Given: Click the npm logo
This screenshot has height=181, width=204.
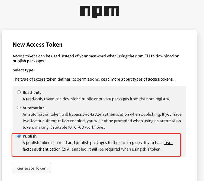Looking at the screenshot, I should click(x=99, y=12).
